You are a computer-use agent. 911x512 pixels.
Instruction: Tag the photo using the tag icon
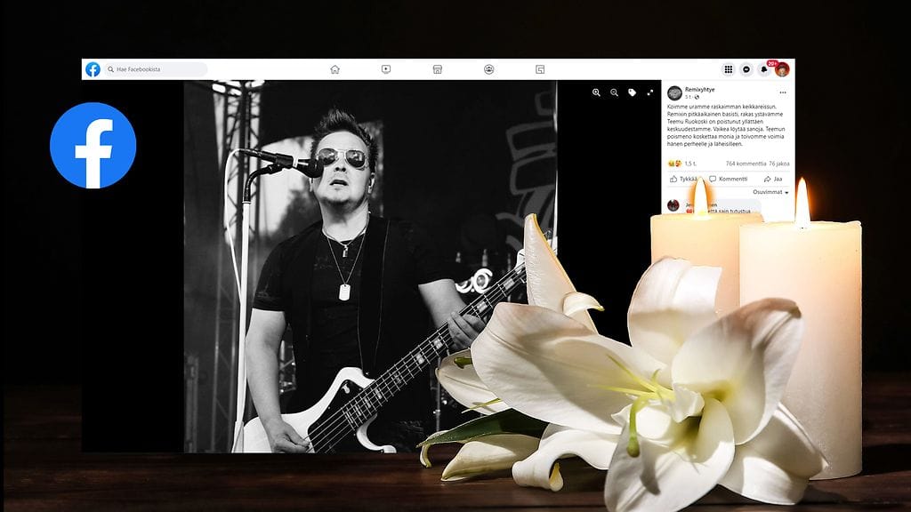[x=632, y=92]
